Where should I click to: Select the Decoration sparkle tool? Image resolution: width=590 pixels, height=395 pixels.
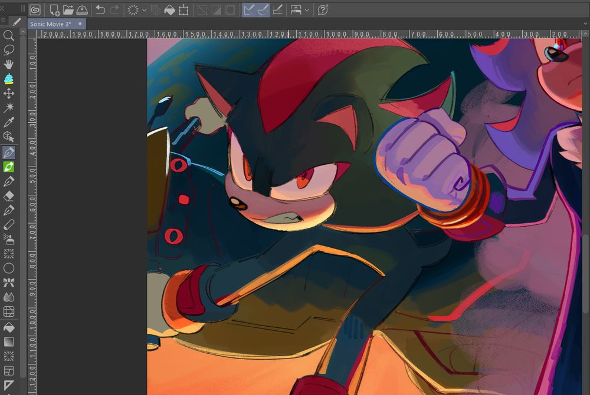tap(9, 254)
